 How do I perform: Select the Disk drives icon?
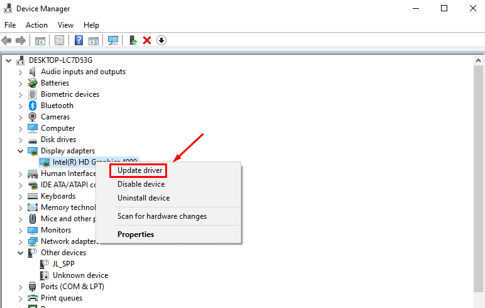coord(33,141)
